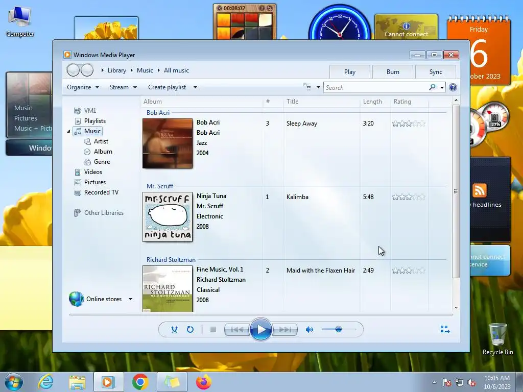The height and width of the screenshot is (392, 523).
Task: Open the Play tab
Action: [349, 71]
